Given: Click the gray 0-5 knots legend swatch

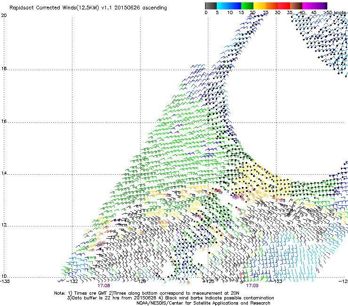Looking at the screenshot, I should [x=211, y=6].
